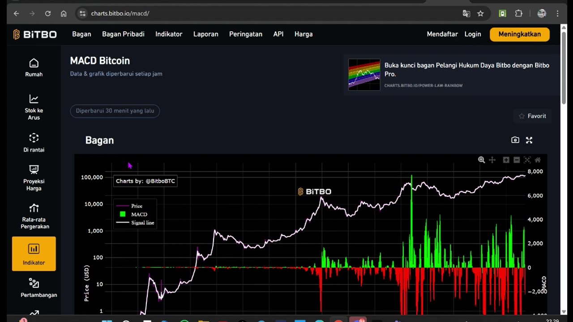
Task: Click the address bar URL
Action: click(120, 13)
